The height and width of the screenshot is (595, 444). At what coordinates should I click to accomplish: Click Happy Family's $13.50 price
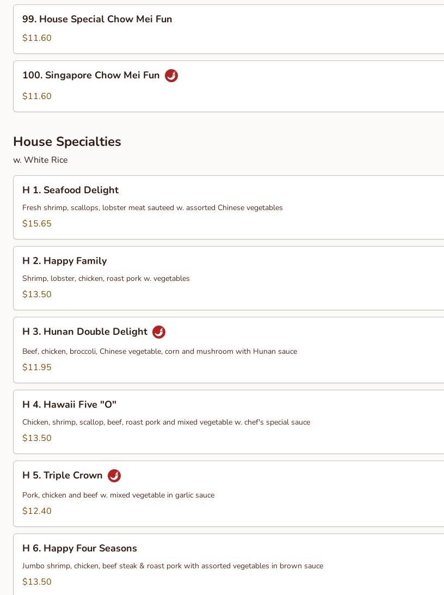[37, 295]
